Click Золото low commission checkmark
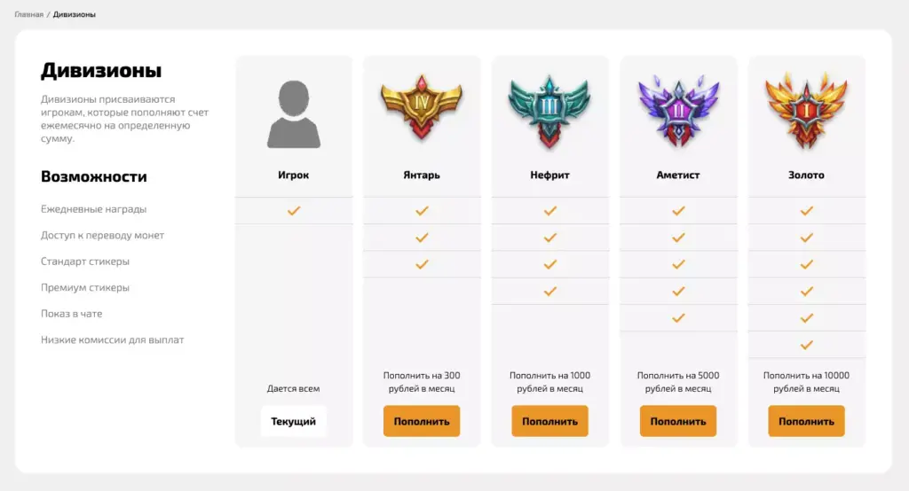This screenshot has height=491, width=909. pos(806,345)
